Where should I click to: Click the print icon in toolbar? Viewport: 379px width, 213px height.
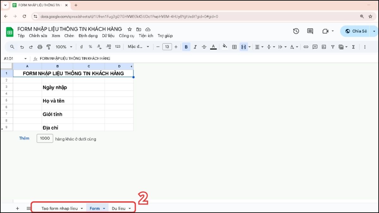(x=40, y=47)
